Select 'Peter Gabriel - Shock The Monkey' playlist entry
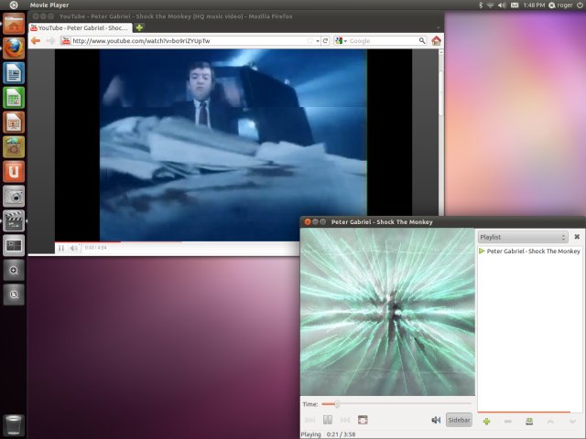 (x=529, y=252)
